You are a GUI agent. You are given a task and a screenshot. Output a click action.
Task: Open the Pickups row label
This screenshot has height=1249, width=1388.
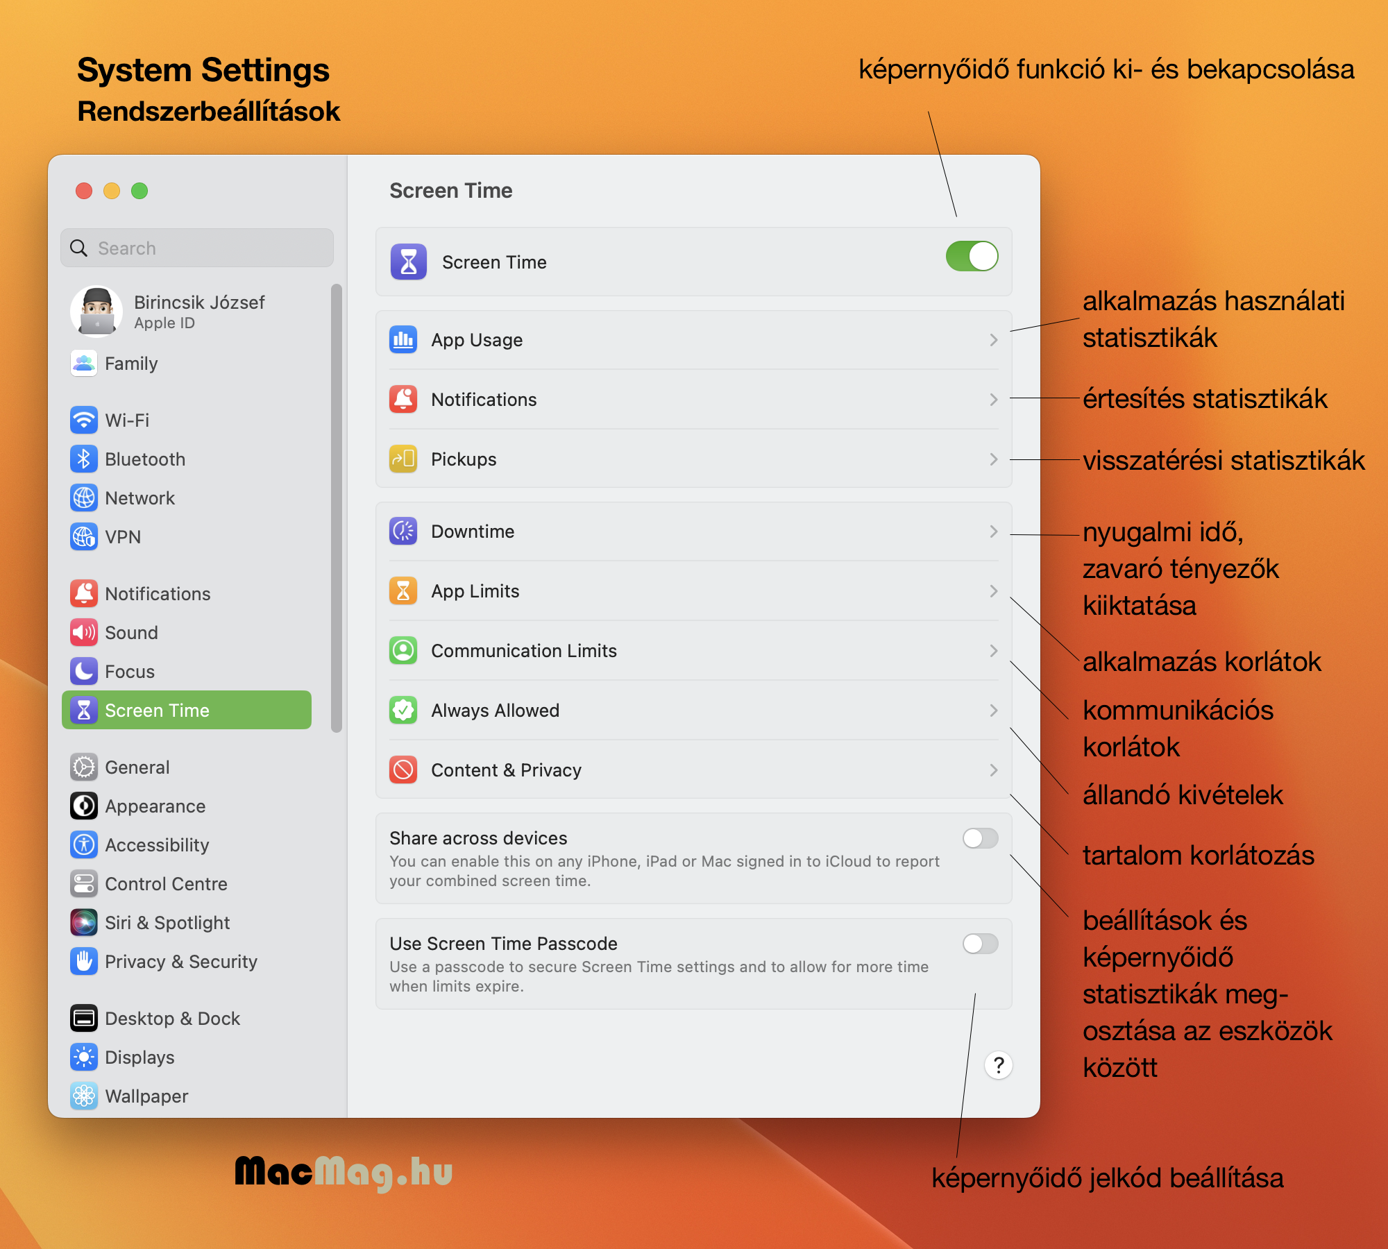464,459
